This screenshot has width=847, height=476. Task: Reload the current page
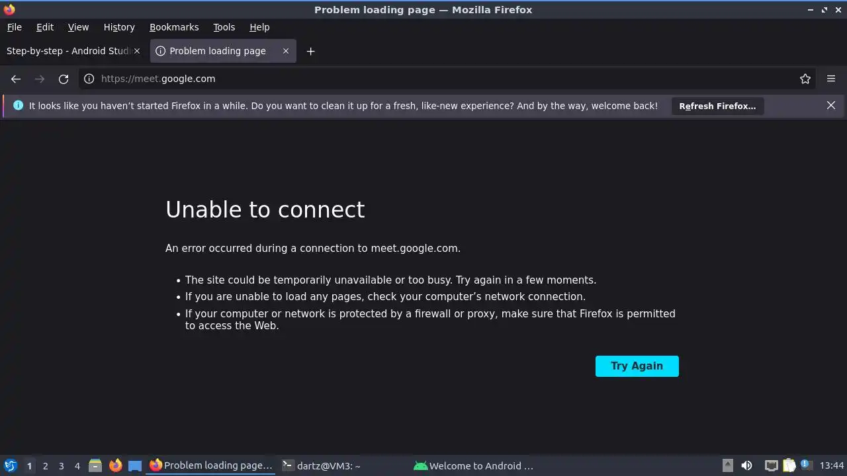tap(64, 79)
